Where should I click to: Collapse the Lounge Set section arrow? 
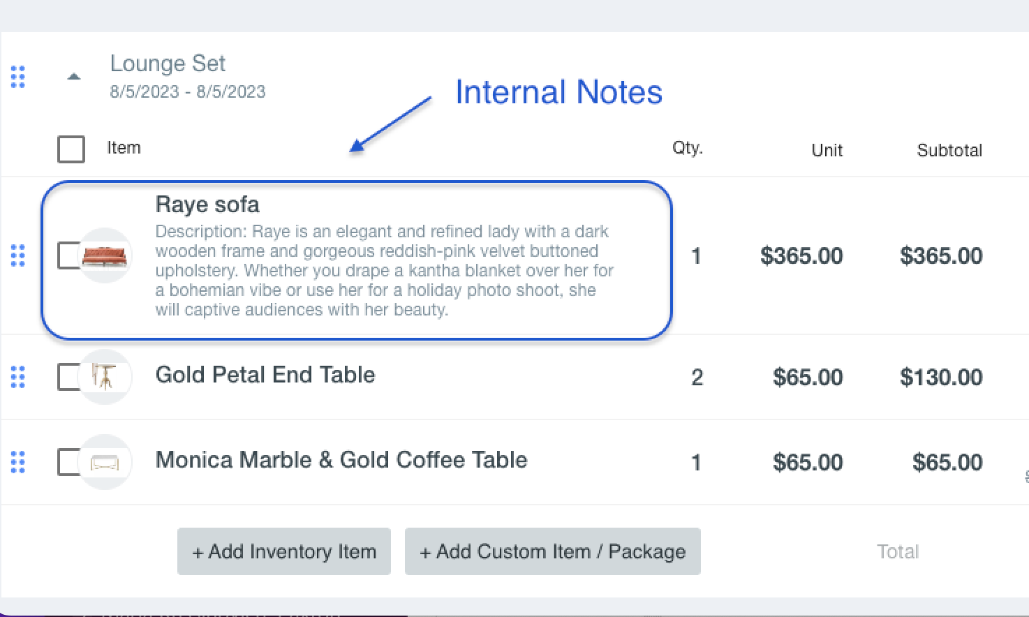tap(73, 77)
